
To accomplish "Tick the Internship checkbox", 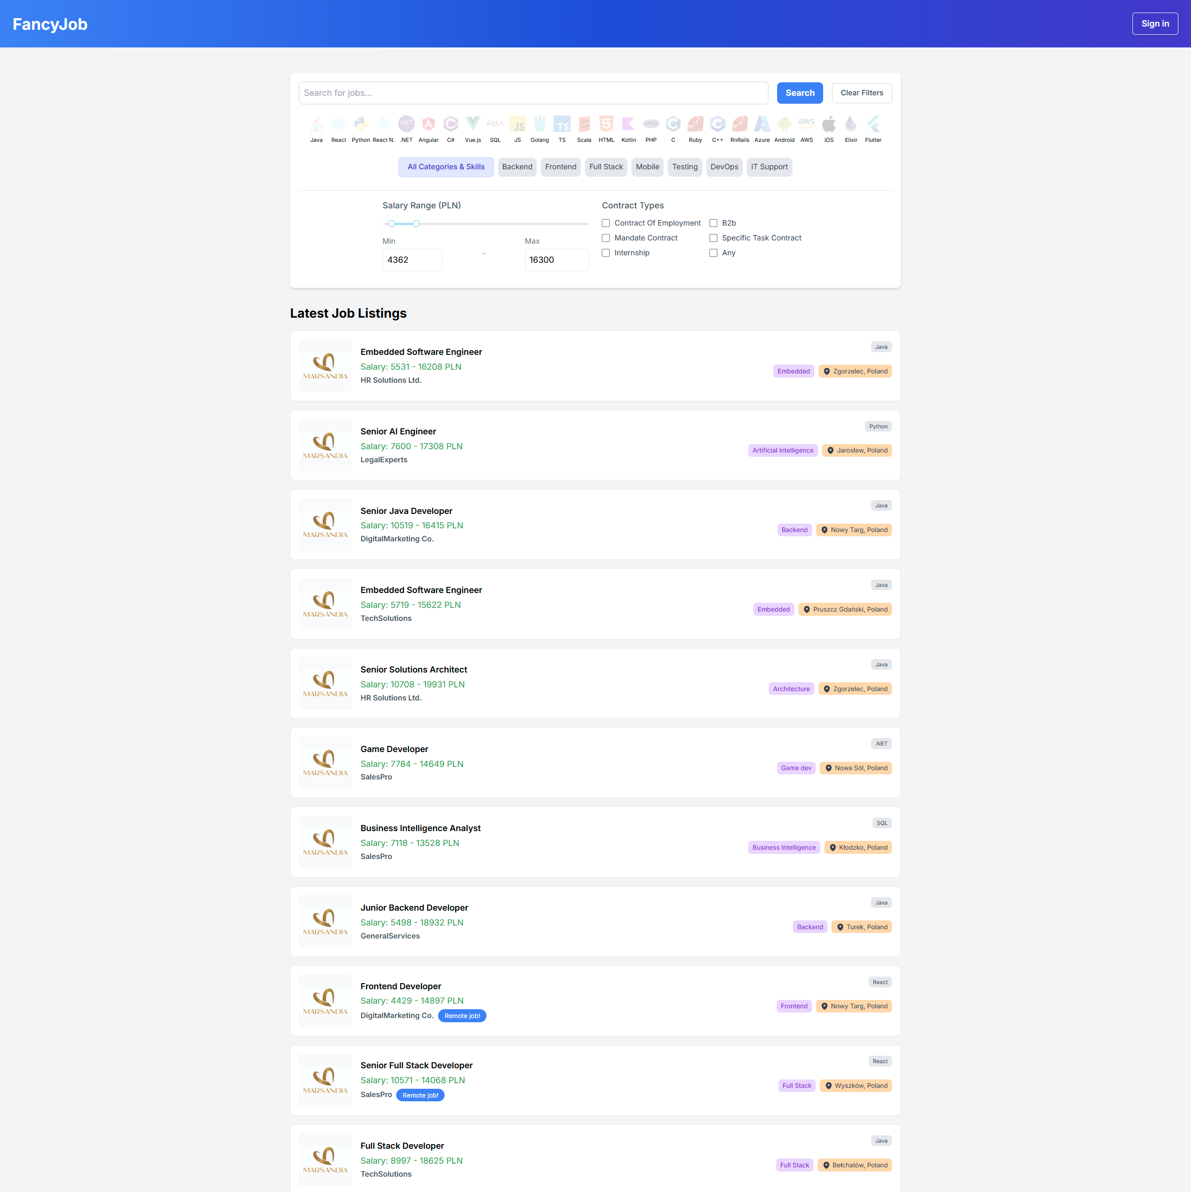I will (606, 253).
